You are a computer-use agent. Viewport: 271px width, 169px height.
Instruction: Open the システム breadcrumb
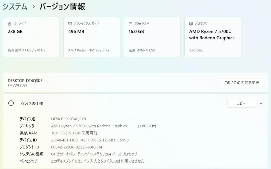click(x=15, y=6)
